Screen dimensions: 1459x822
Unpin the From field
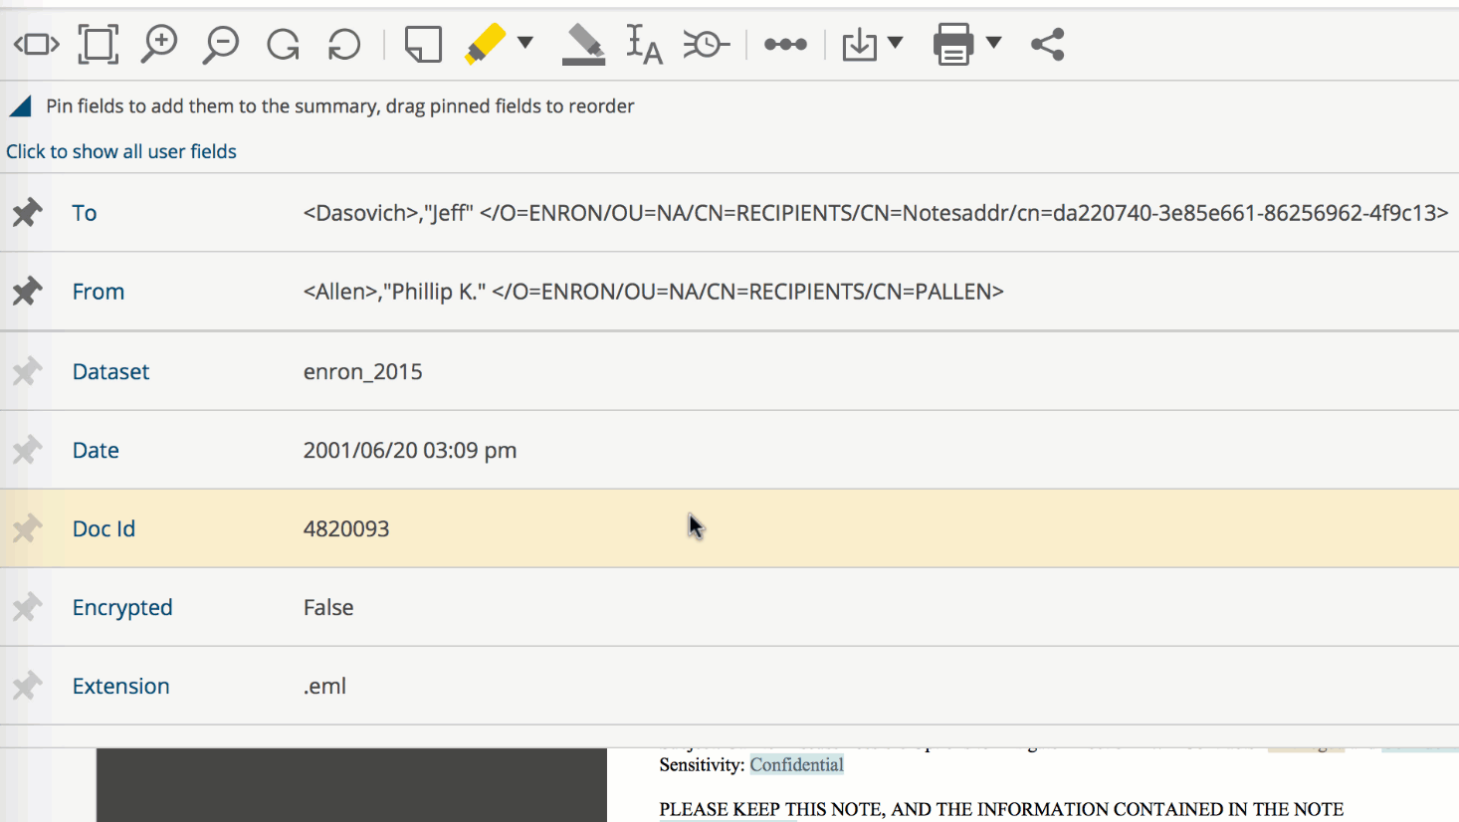[27, 291]
